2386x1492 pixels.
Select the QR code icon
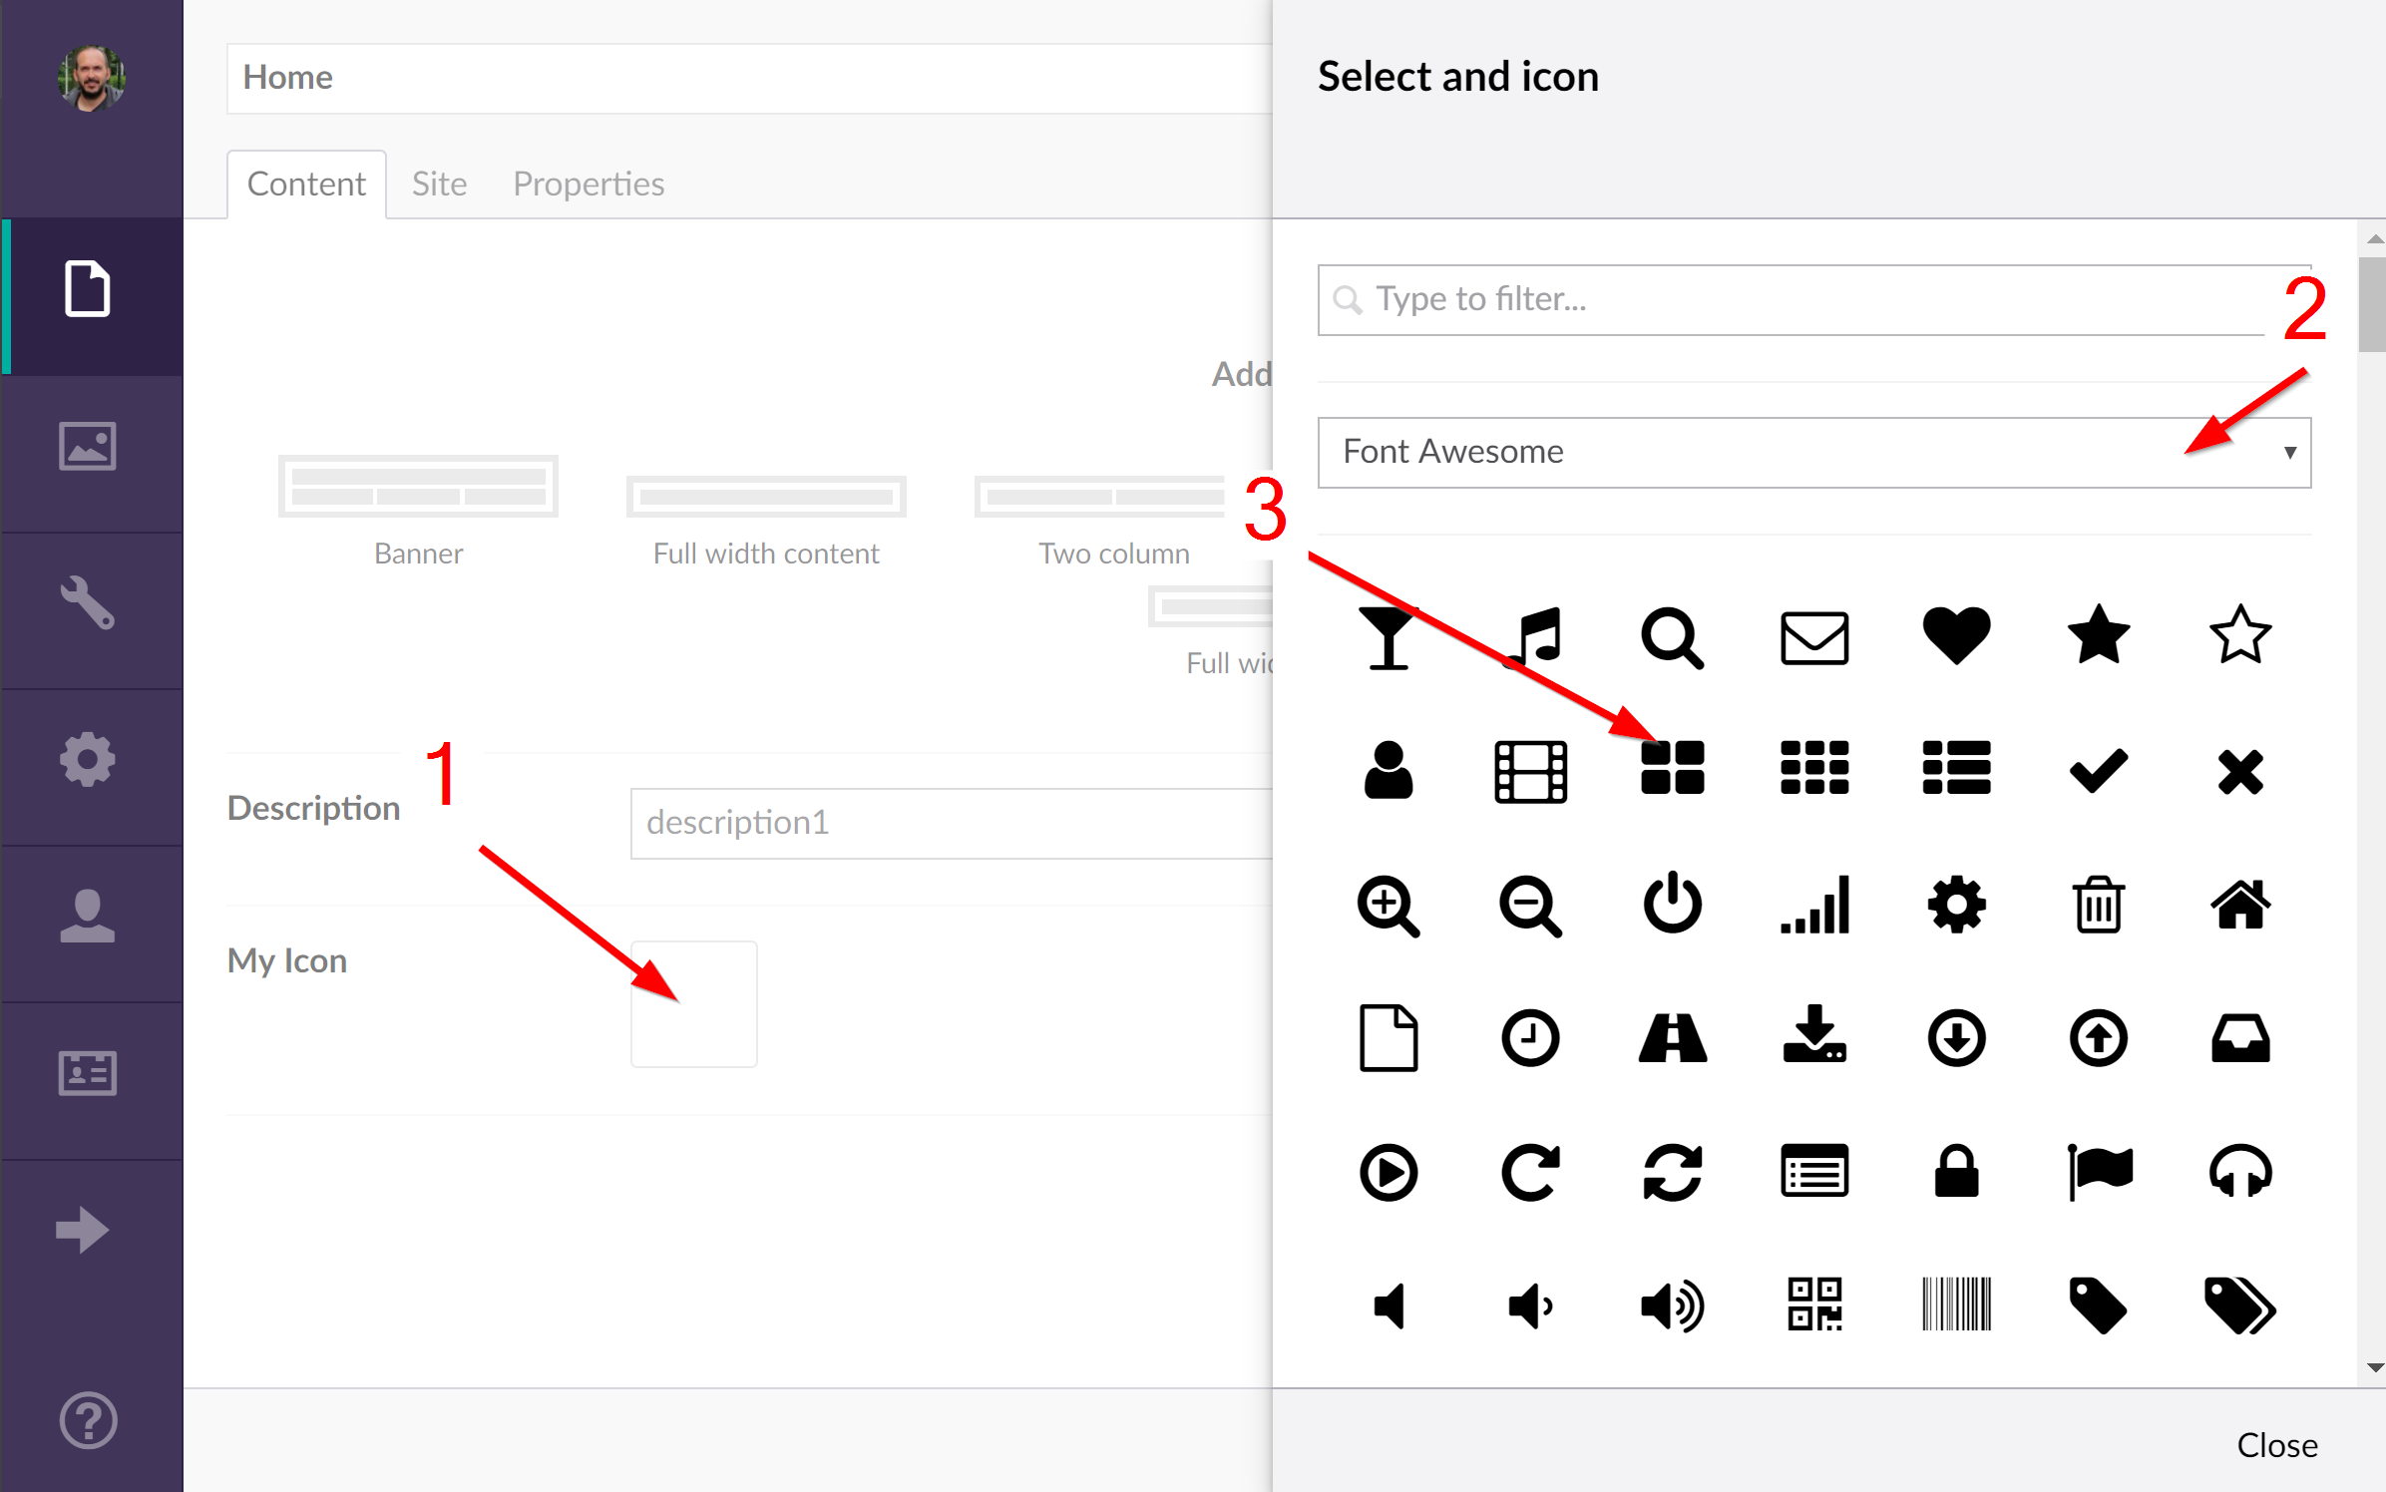pyautogui.click(x=1814, y=1304)
